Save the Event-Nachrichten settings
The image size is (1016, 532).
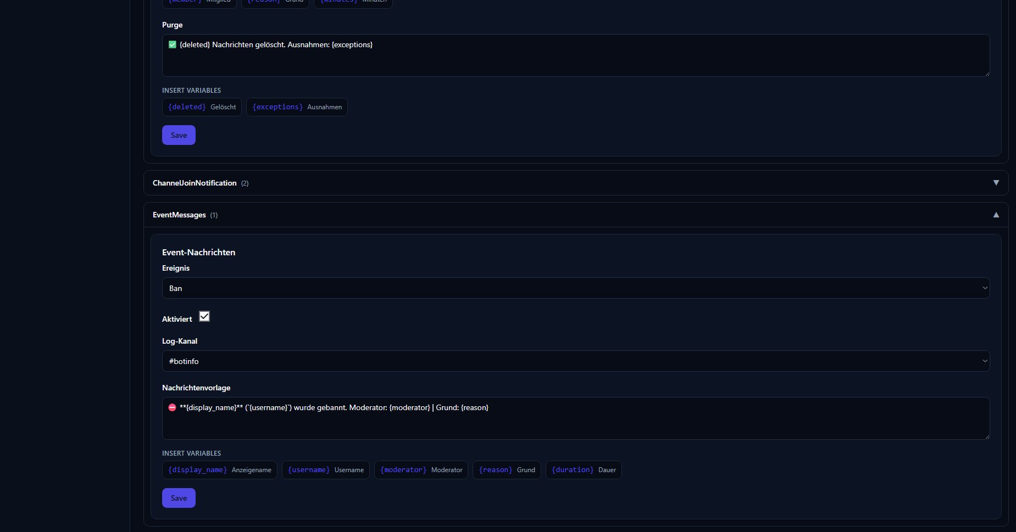tap(179, 498)
